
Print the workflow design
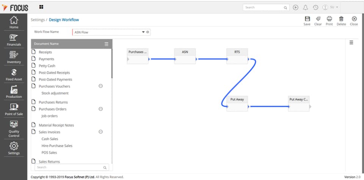point(329,19)
